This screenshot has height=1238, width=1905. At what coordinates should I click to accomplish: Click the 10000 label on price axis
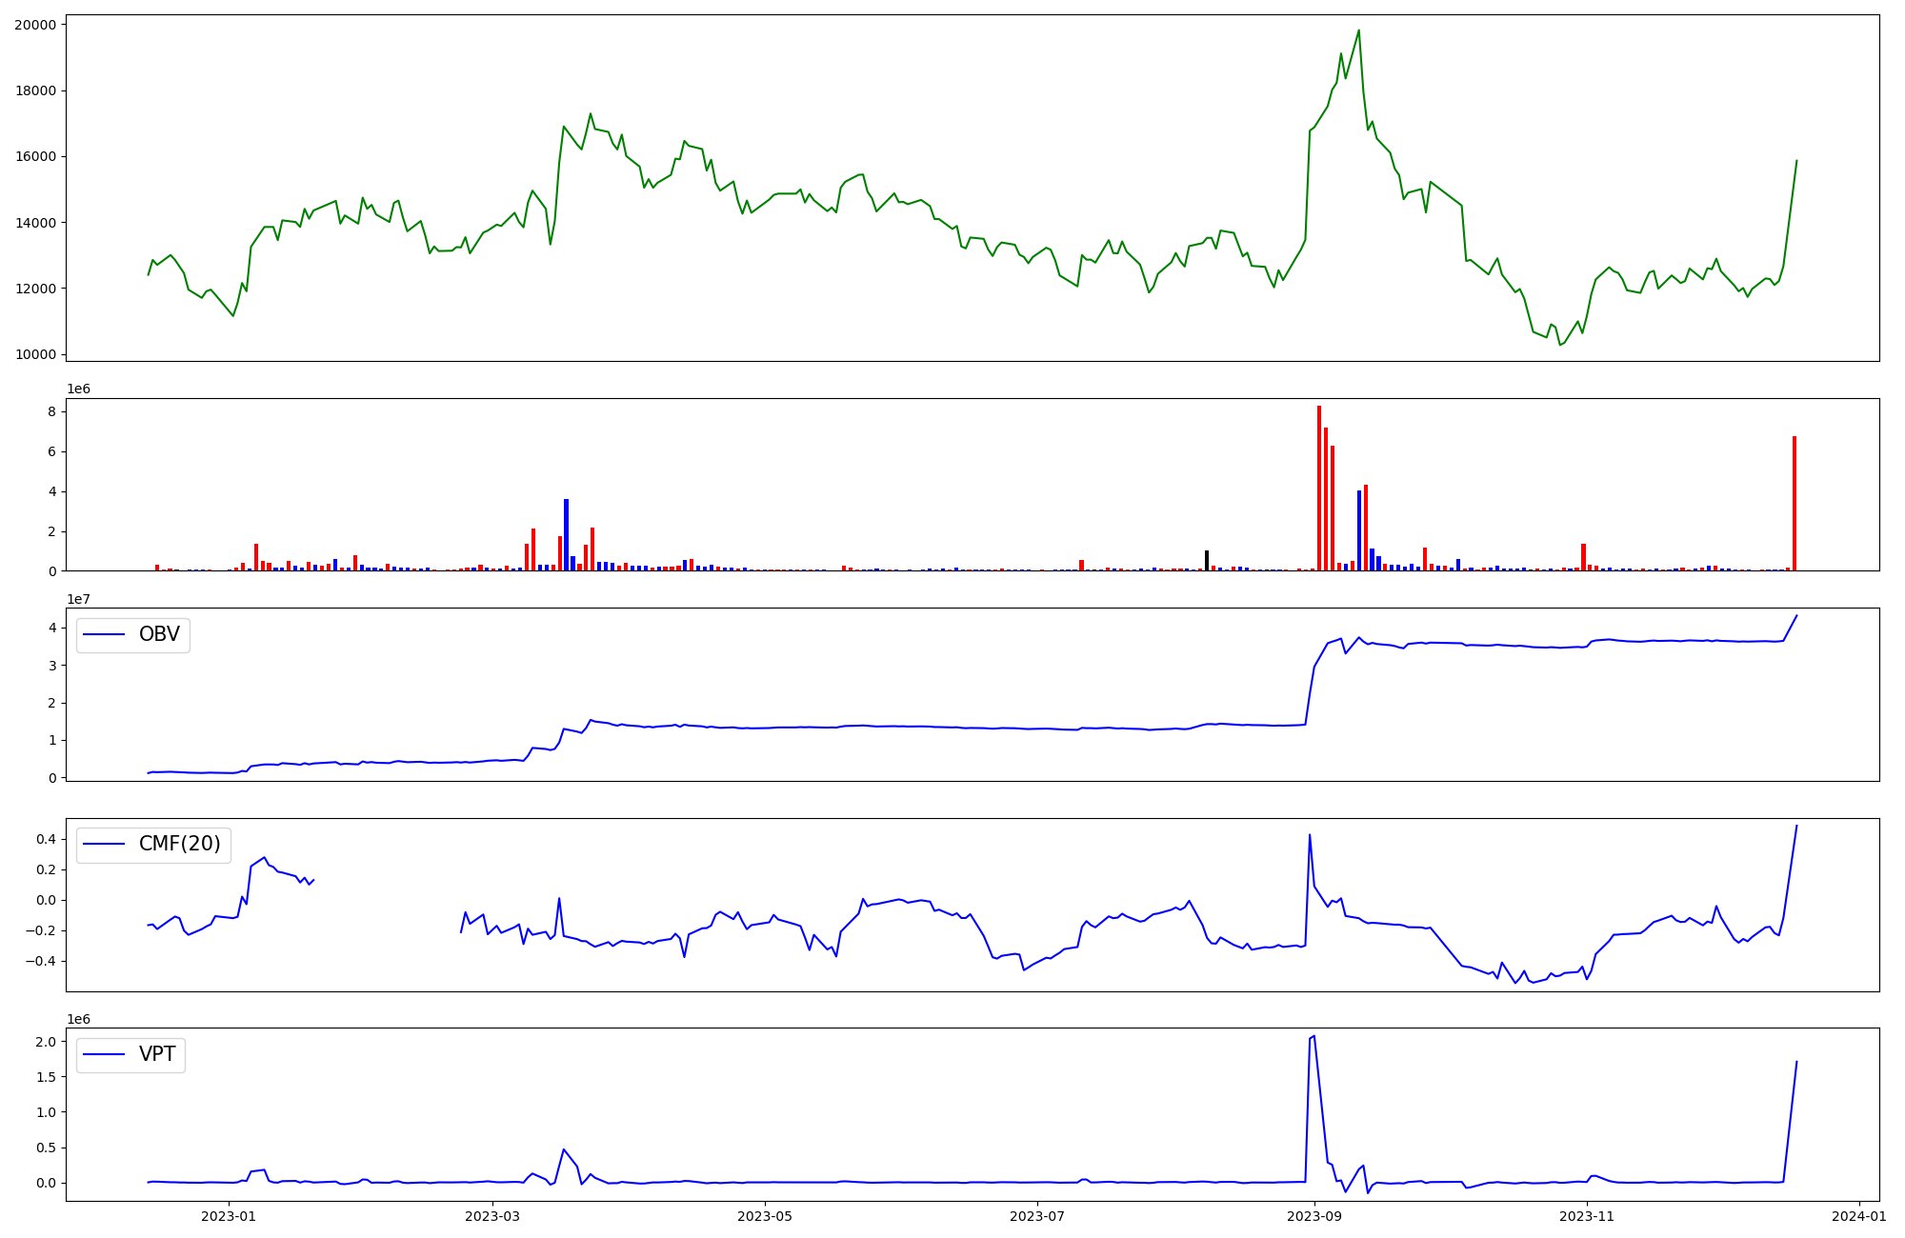pos(34,354)
